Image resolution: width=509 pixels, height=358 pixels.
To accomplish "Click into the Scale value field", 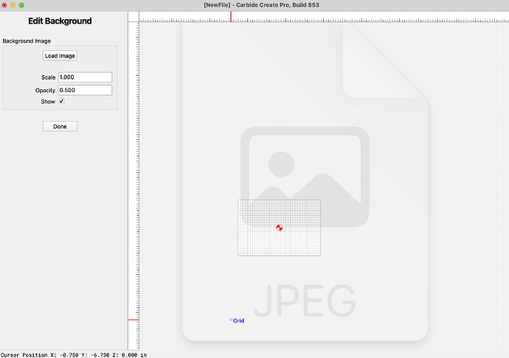I will click(86, 77).
